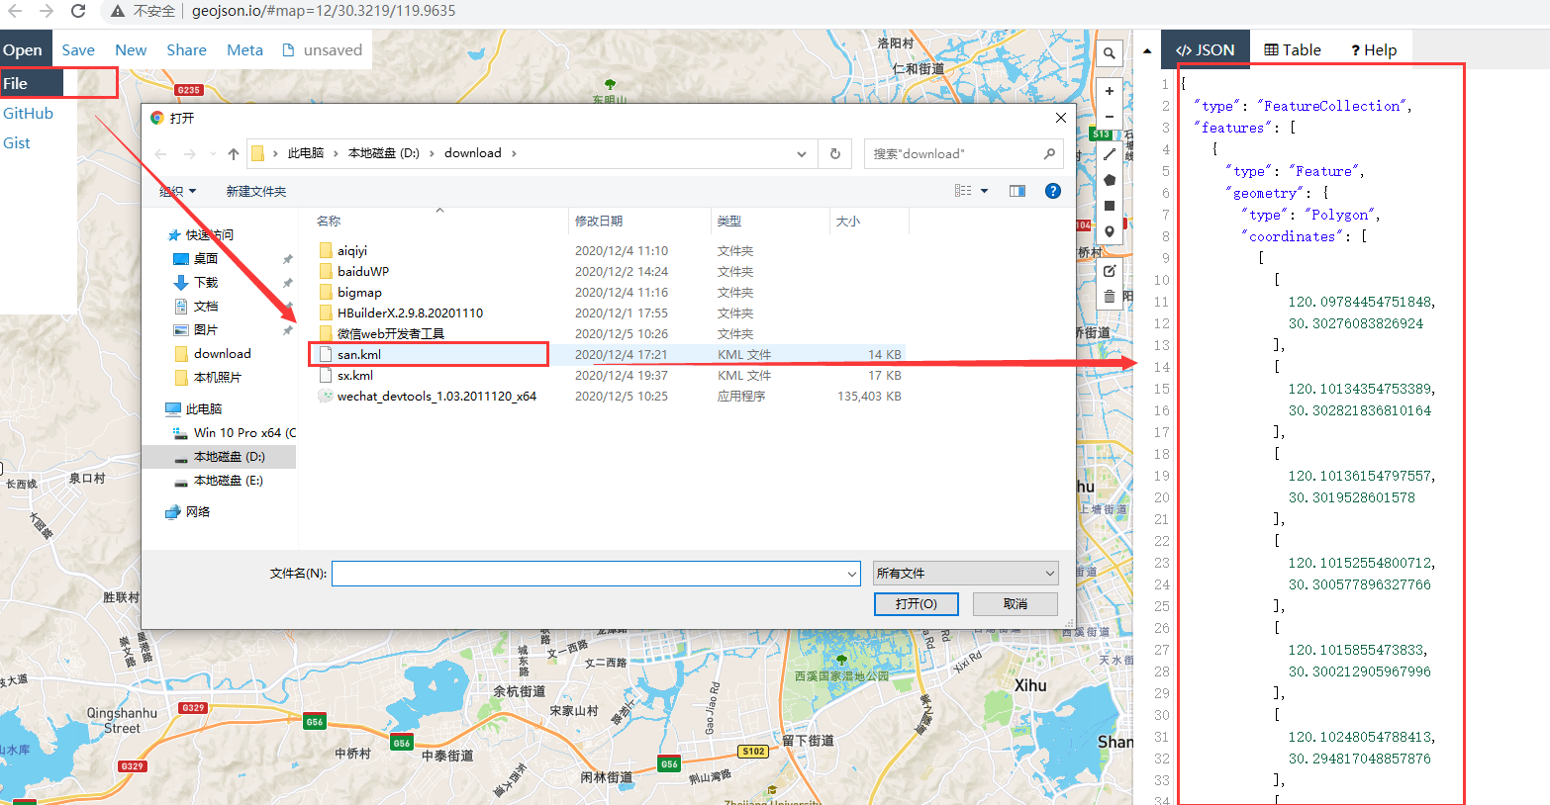Go back in the file dialog
Viewport: 1550px width, 805px height.
coord(161,153)
